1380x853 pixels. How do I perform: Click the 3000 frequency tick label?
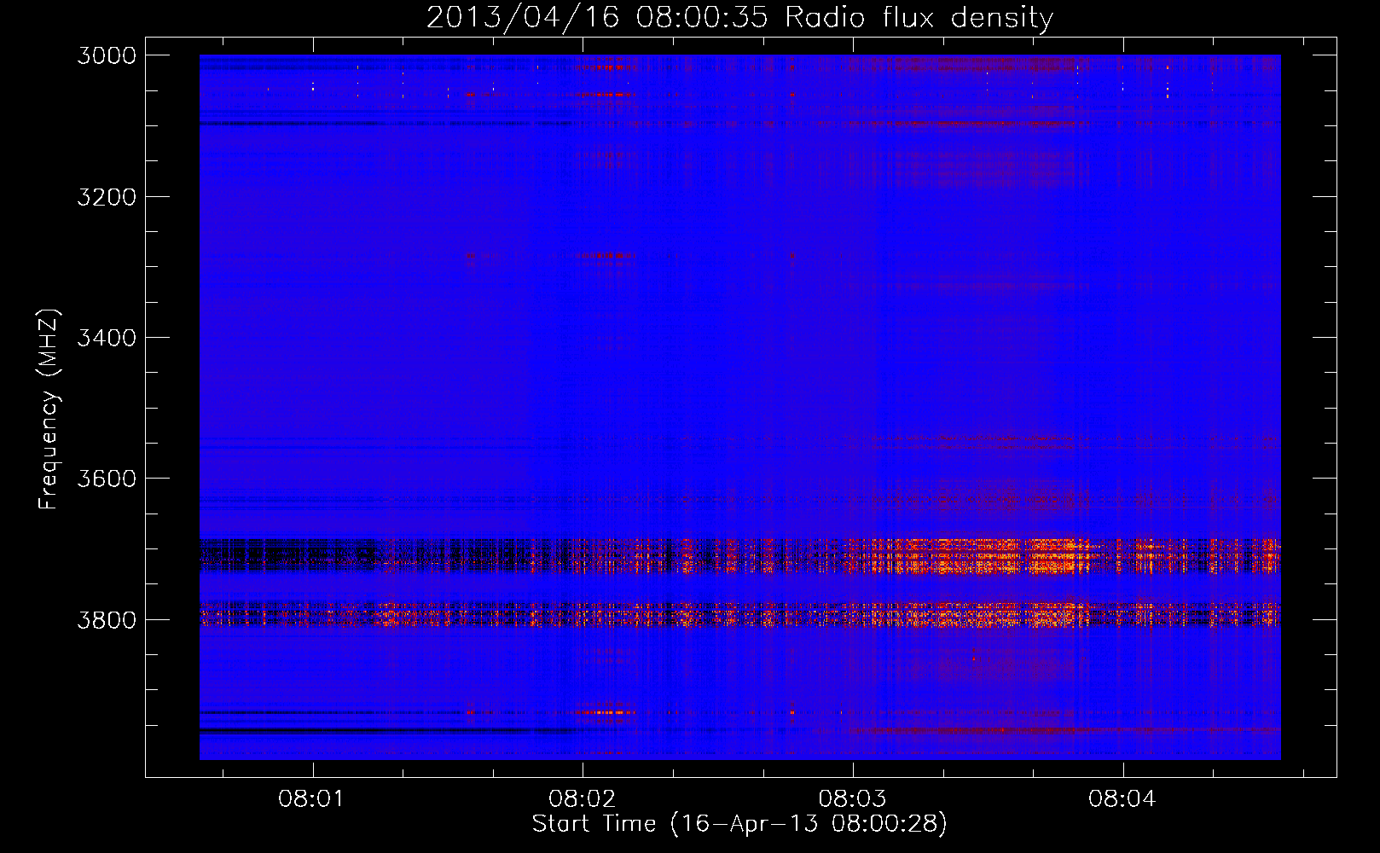tap(107, 55)
